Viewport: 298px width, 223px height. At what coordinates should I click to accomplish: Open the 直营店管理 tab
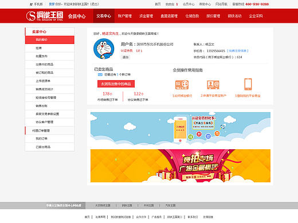169,16
